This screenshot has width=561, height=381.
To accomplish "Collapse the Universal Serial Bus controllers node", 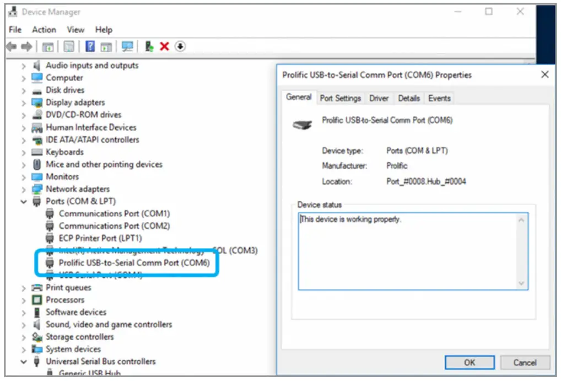I will pos(24,362).
